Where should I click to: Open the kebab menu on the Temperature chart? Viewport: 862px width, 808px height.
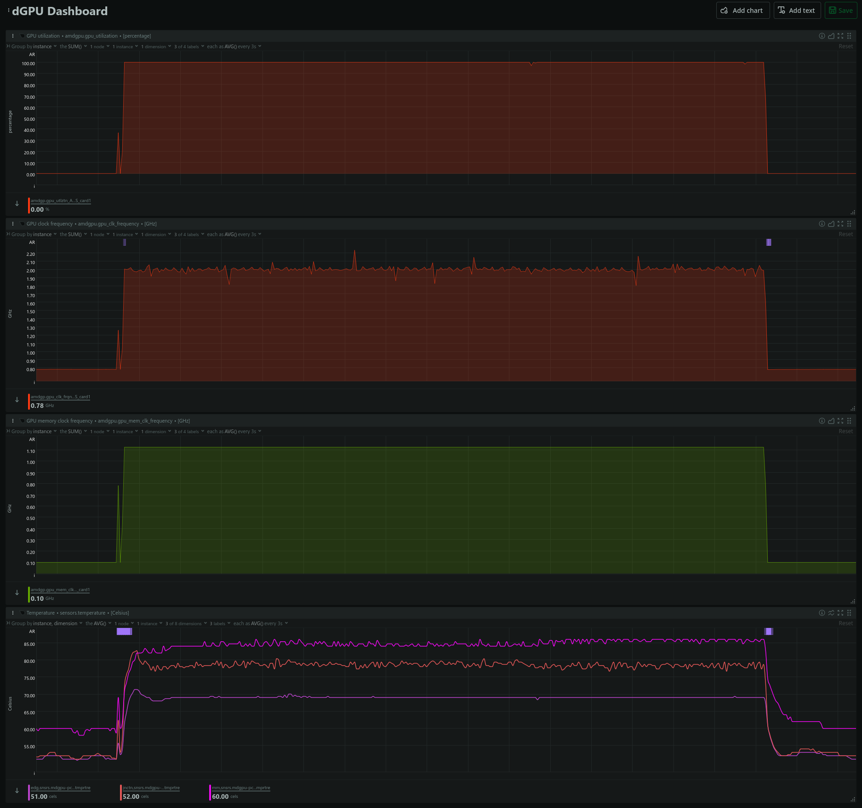(x=13, y=613)
